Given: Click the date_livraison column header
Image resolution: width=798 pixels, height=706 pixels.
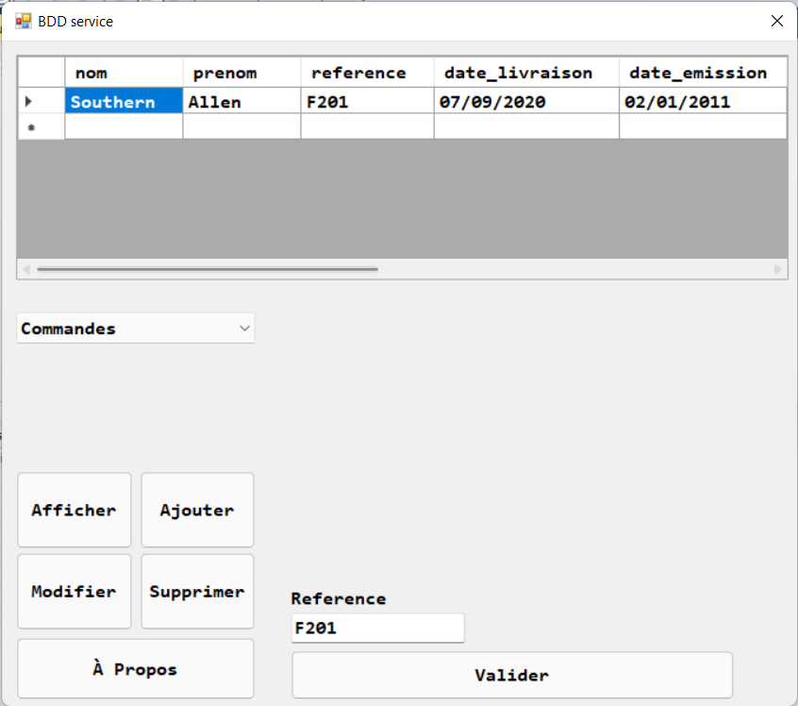Looking at the screenshot, I should pos(524,72).
